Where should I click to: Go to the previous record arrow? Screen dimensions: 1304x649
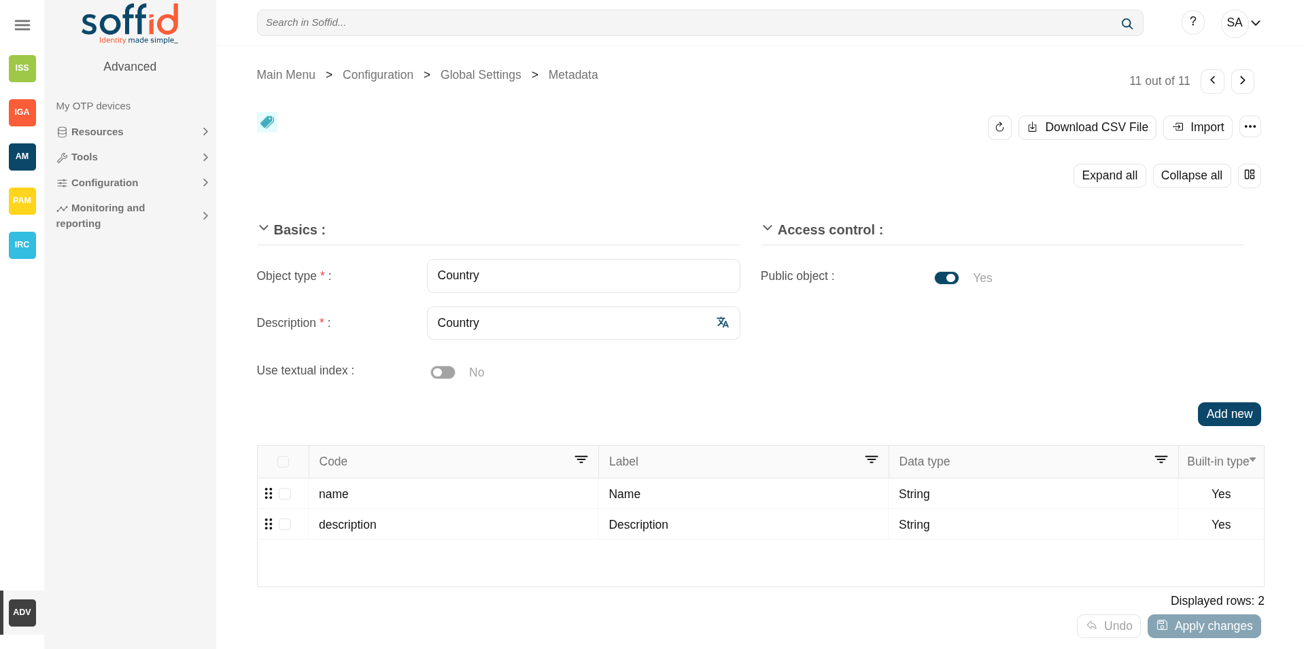point(1212,81)
